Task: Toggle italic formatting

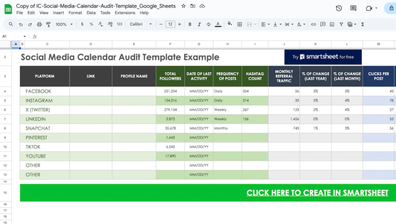Action: click(199, 24)
